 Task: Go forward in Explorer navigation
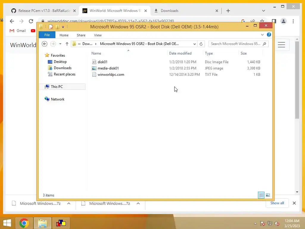point(53,44)
